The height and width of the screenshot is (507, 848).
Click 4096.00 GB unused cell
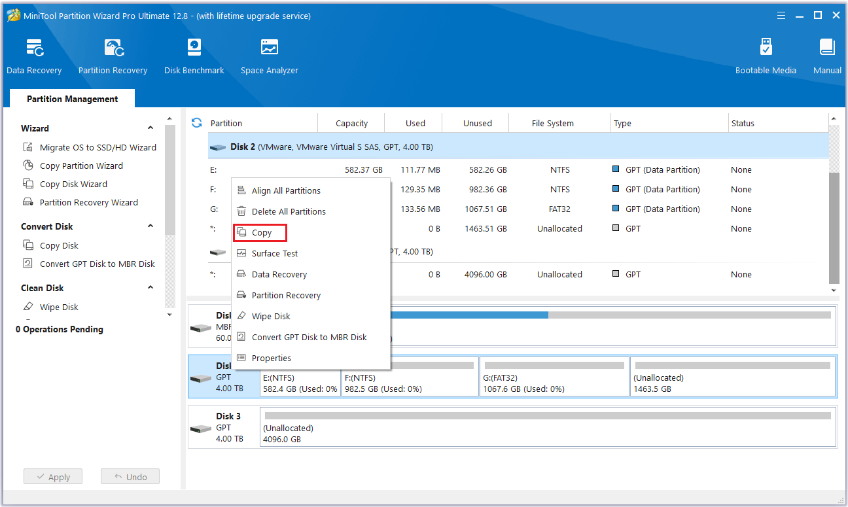(x=485, y=274)
